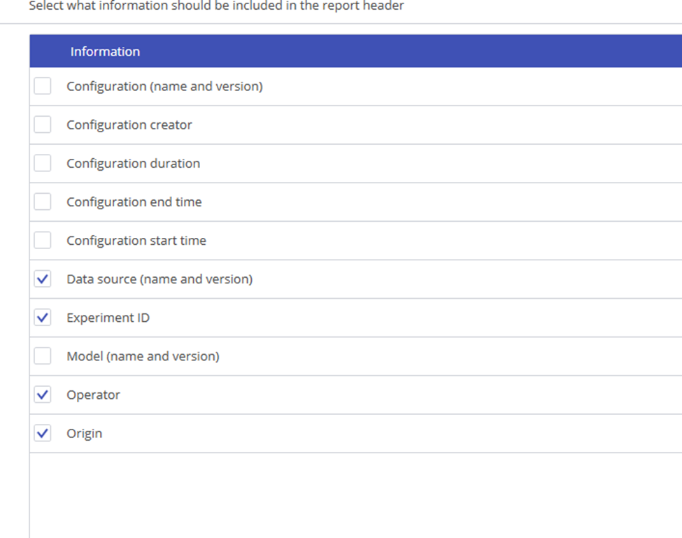Check the Configuration creator checkbox
This screenshot has width=682, height=538.
click(x=42, y=124)
